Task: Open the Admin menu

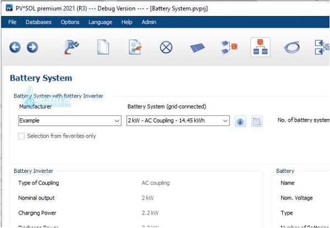Action: pos(149,22)
